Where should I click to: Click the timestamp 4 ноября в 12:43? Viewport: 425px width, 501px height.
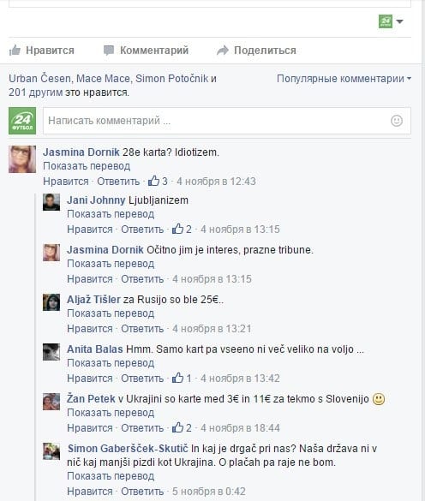216,182
